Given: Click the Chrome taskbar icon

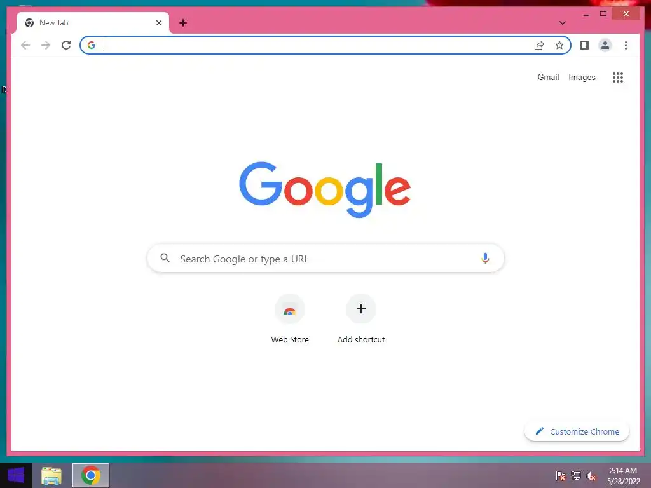Looking at the screenshot, I should click(91, 475).
